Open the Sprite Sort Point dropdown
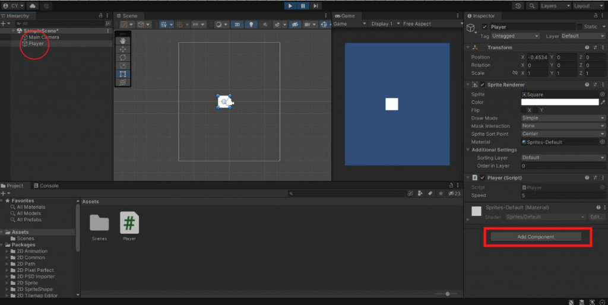 563,134
